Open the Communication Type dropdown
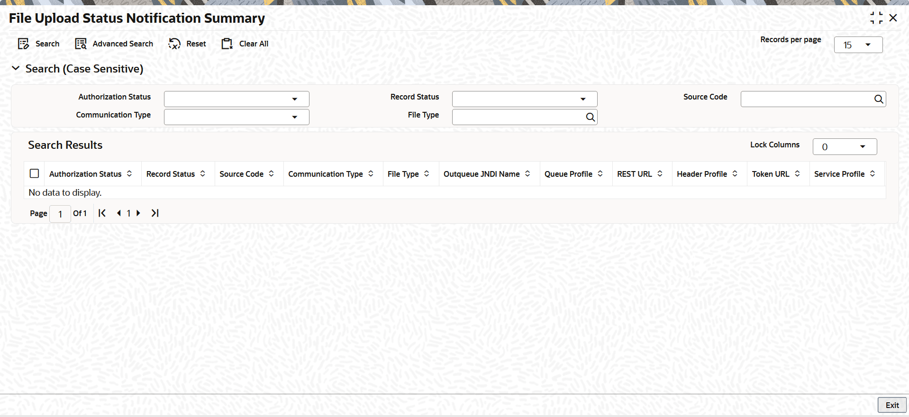Viewport: 909px width, 417px height. tap(236, 117)
